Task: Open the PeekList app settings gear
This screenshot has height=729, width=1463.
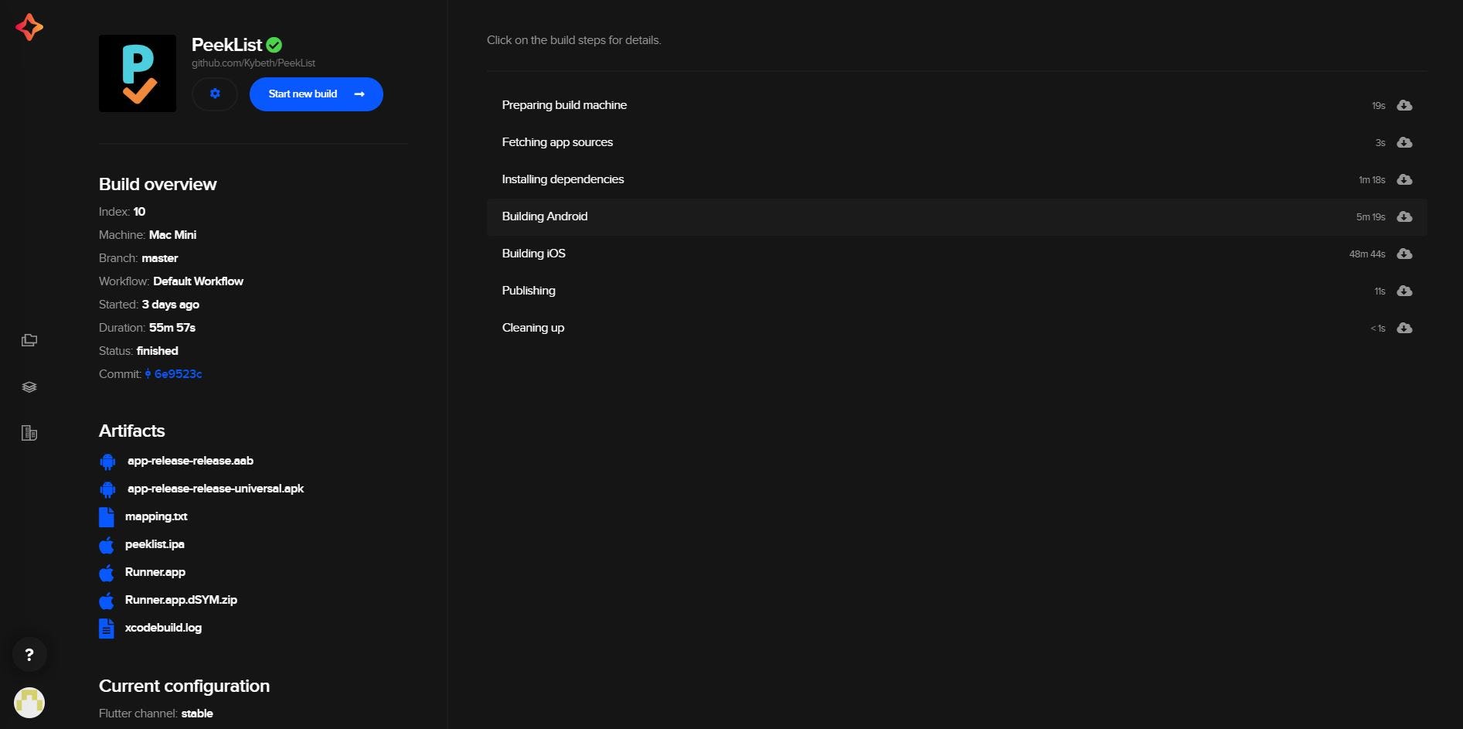Action: (215, 94)
